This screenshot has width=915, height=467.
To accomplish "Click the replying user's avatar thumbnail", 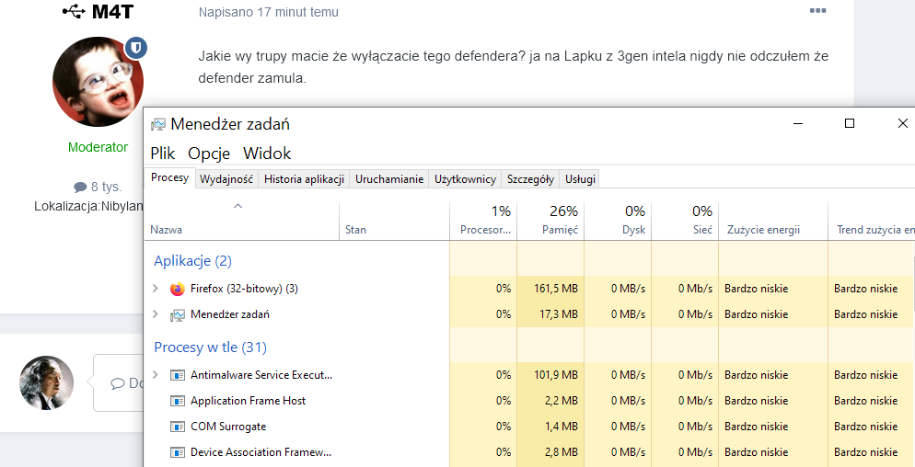I will point(47,382).
